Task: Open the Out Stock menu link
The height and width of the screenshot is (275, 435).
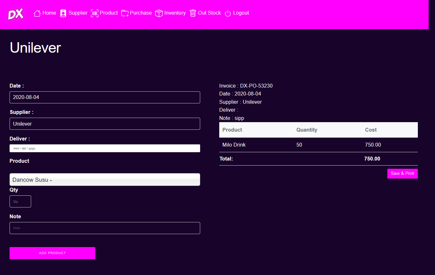Action: (209, 13)
